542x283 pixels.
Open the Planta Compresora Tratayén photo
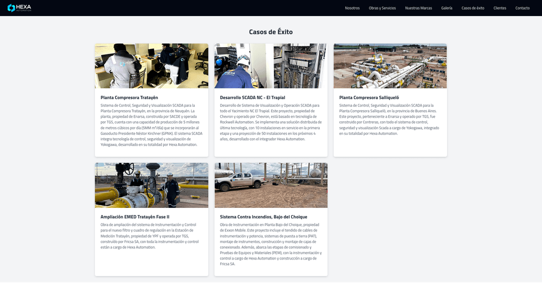tap(152, 66)
